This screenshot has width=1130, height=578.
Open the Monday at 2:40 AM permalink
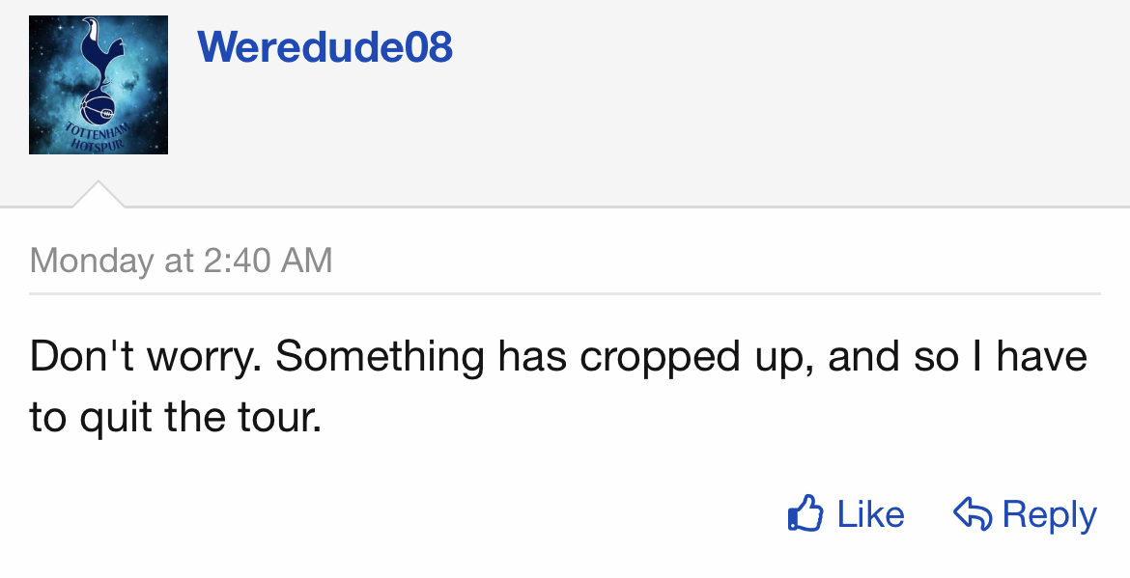point(181,261)
